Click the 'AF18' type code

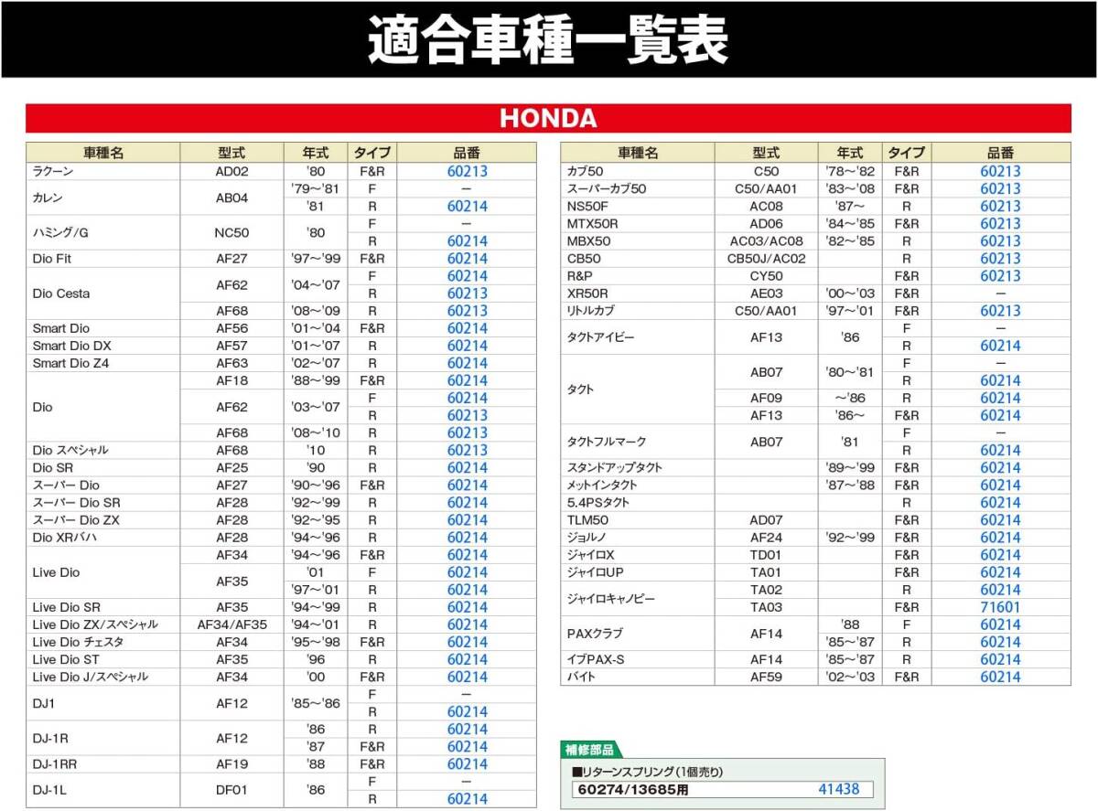(231, 380)
